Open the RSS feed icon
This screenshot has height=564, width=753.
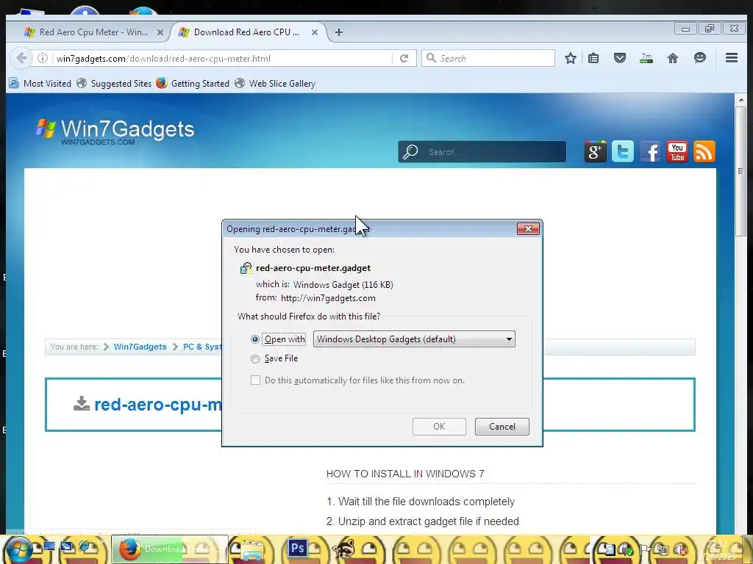point(704,151)
